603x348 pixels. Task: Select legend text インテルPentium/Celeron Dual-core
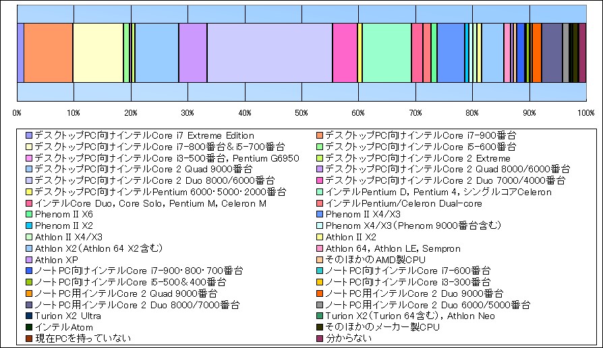404,203
